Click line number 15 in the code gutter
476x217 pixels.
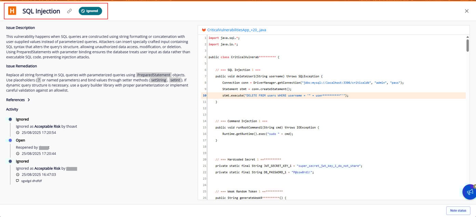pyautogui.click(x=204, y=128)
